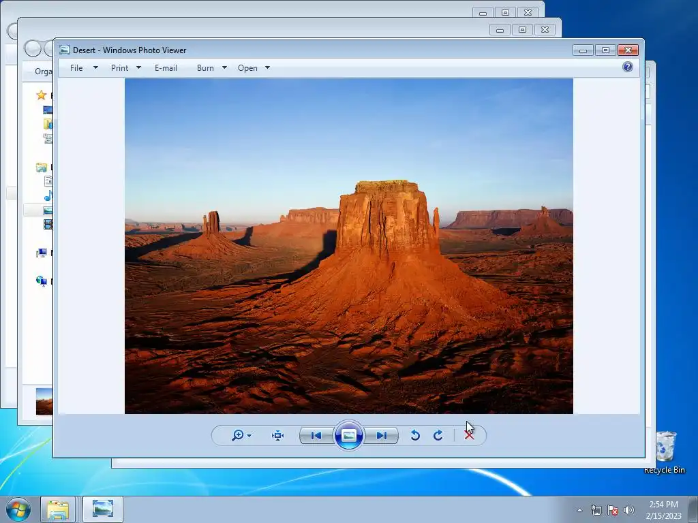Click Explorer back navigation button
The width and height of the screenshot is (698, 523).
point(33,48)
